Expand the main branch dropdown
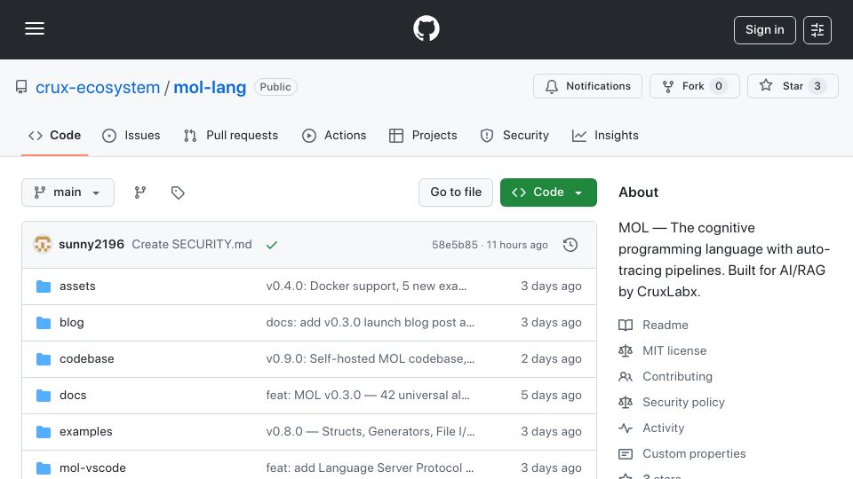Screen dimensions: 853x479 point(68,192)
